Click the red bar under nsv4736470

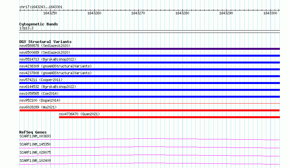(170, 117)
